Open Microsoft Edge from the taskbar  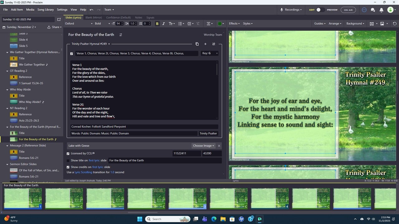point(214,219)
